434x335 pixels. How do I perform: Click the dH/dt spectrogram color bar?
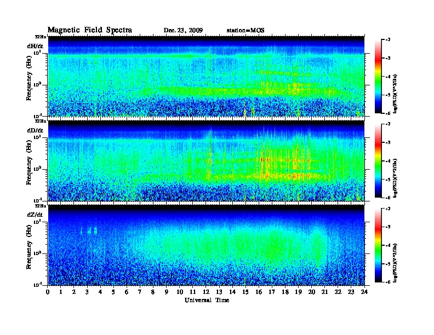(378, 76)
